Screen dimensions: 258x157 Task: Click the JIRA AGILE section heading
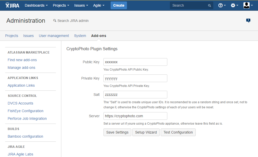[x=16, y=147]
